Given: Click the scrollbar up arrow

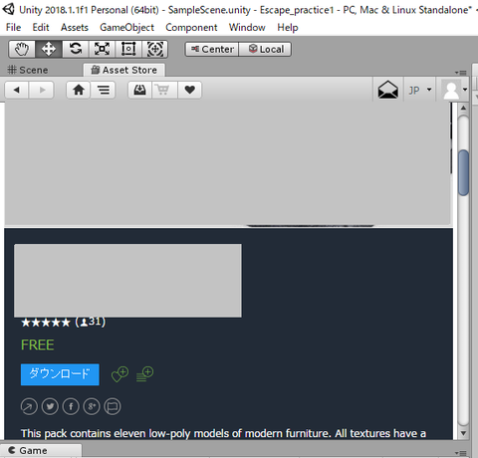Looking at the screenshot, I should (463, 109).
